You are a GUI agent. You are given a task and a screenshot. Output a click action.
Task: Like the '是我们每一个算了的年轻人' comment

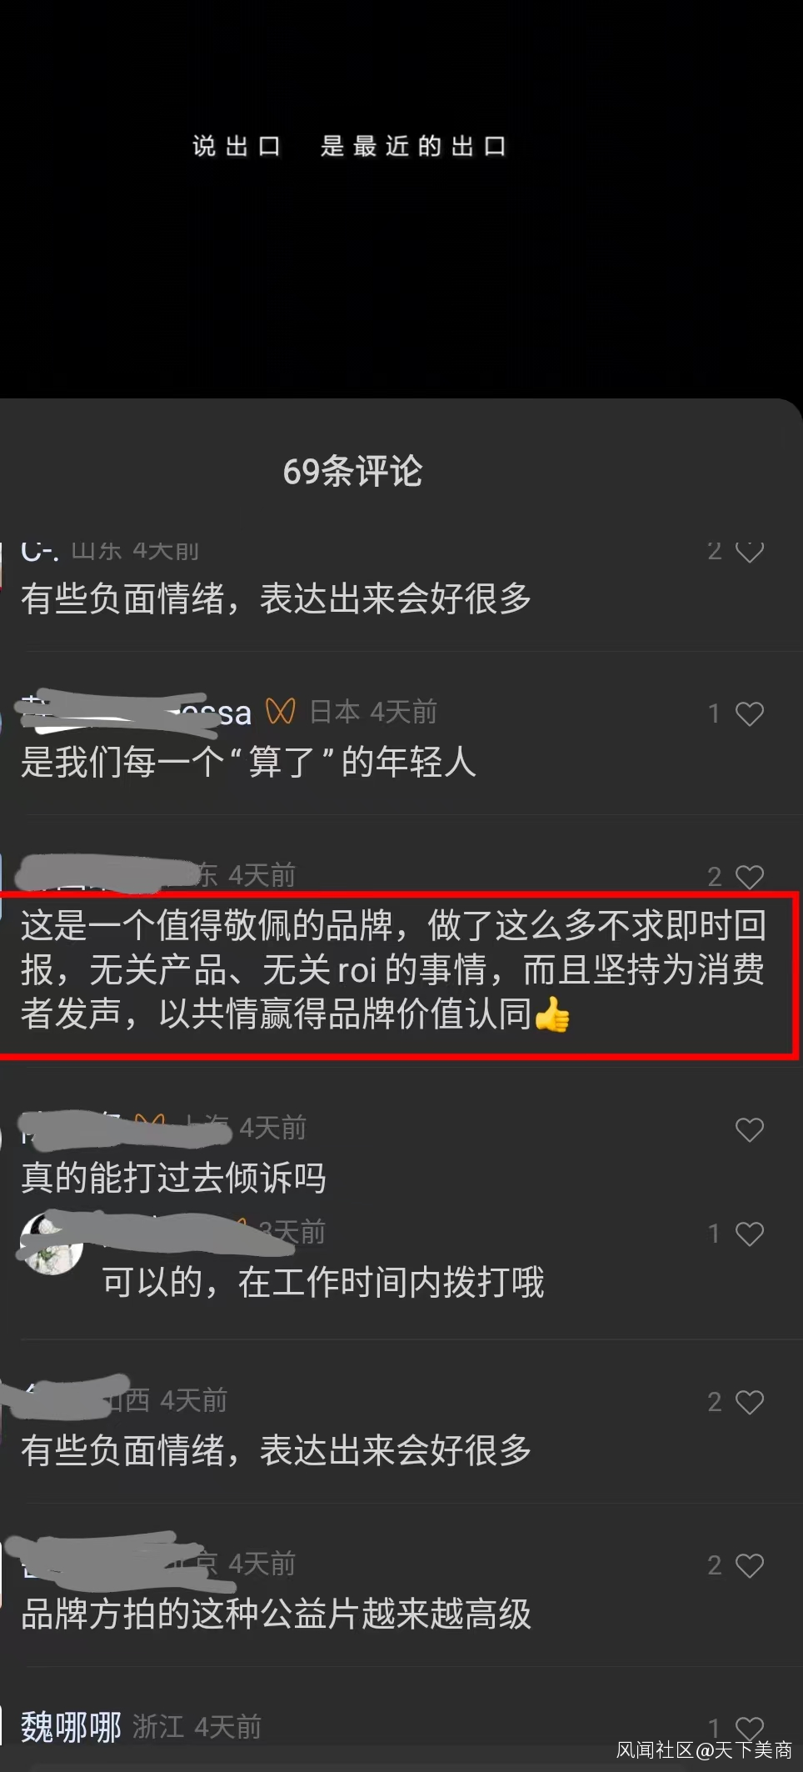pyautogui.click(x=749, y=713)
